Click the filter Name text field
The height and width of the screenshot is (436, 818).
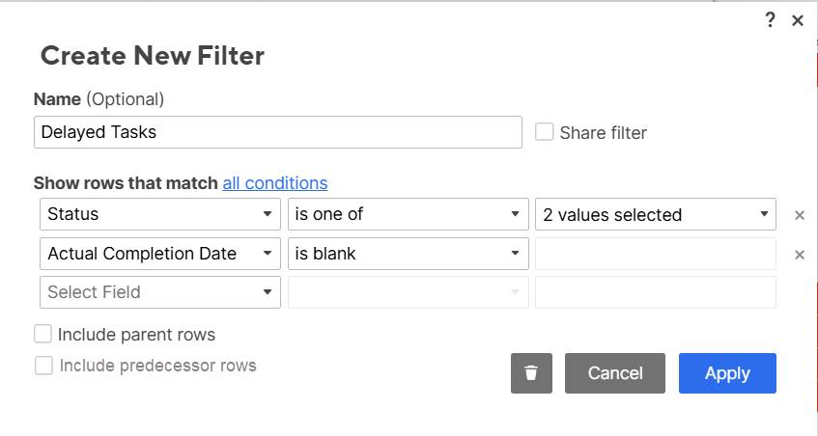click(x=277, y=132)
